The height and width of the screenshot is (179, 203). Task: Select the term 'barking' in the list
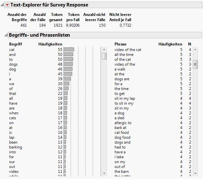point(16,147)
